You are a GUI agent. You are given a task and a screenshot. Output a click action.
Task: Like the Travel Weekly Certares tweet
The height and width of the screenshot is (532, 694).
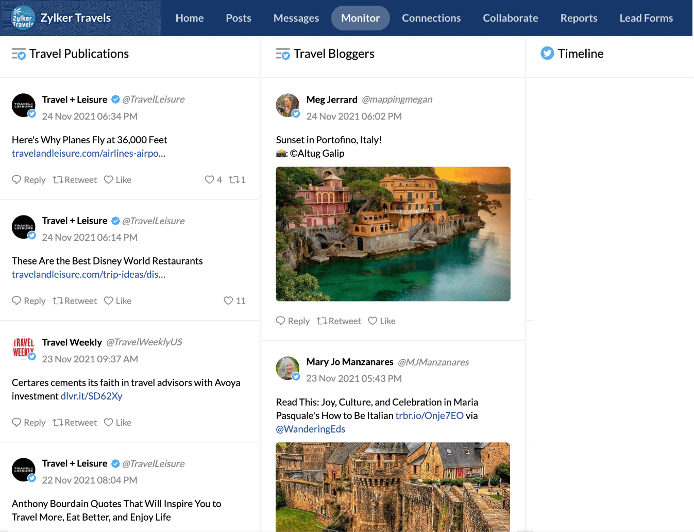(x=118, y=422)
